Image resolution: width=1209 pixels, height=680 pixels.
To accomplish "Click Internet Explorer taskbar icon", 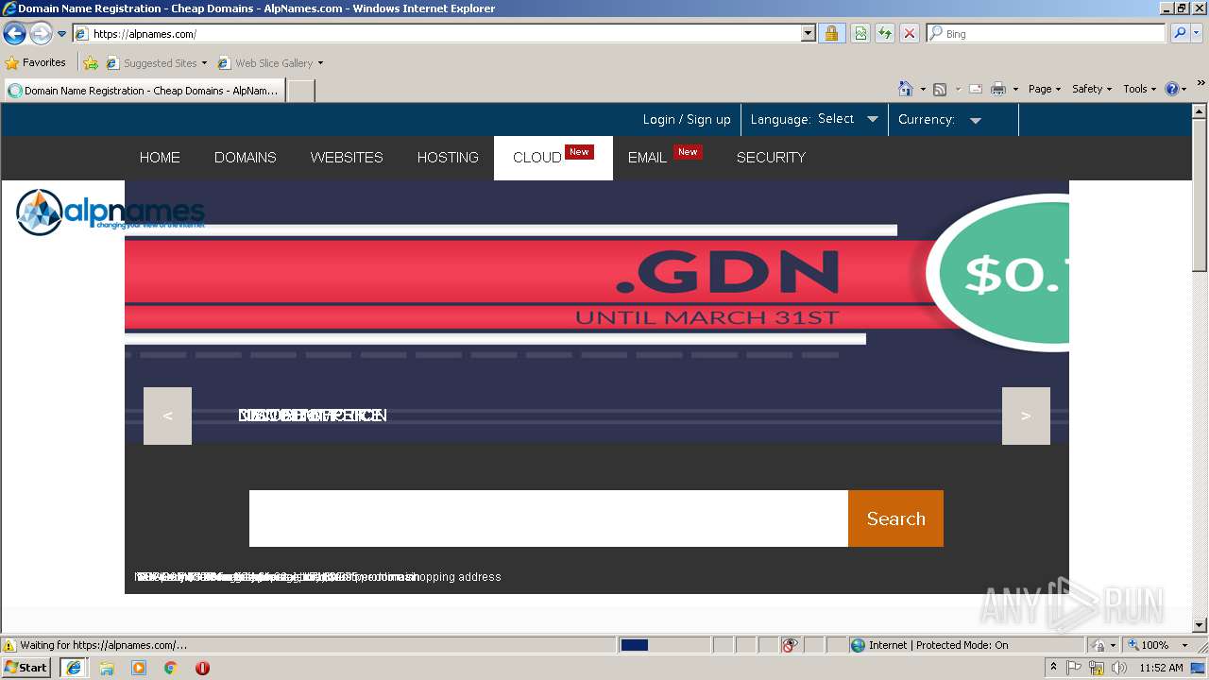I will click(74, 668).
